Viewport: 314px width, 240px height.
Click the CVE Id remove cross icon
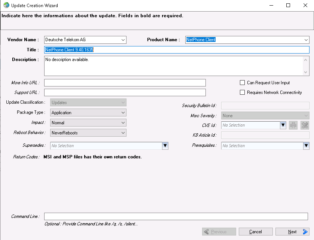click(305, 125)
